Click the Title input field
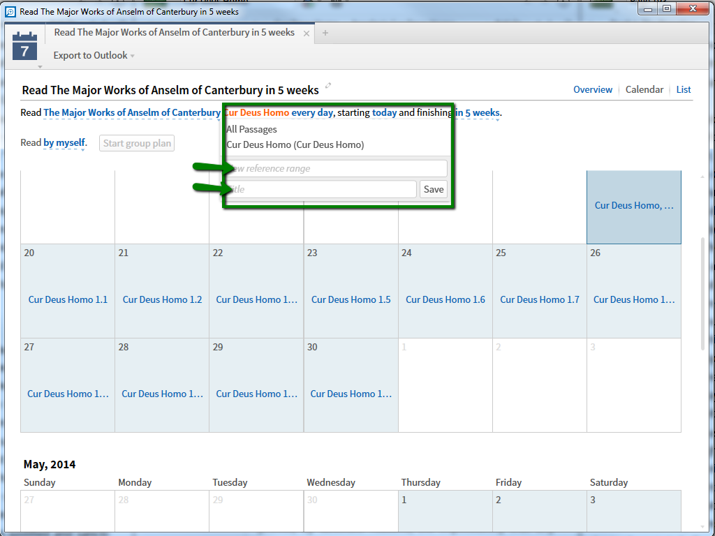The width and height of the screenshot is (715, 536). point(321,189)
